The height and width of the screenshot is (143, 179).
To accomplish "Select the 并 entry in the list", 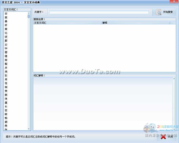I will pyautogui.click(x=6, y=68).
